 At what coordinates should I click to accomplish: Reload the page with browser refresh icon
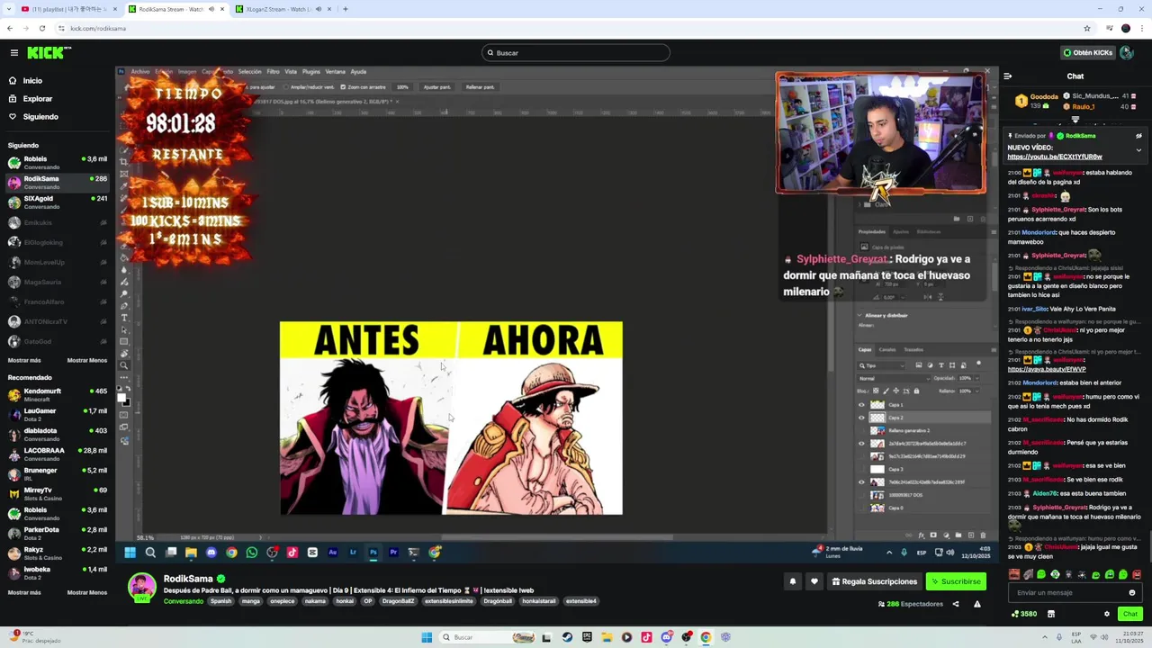(41, 28)
